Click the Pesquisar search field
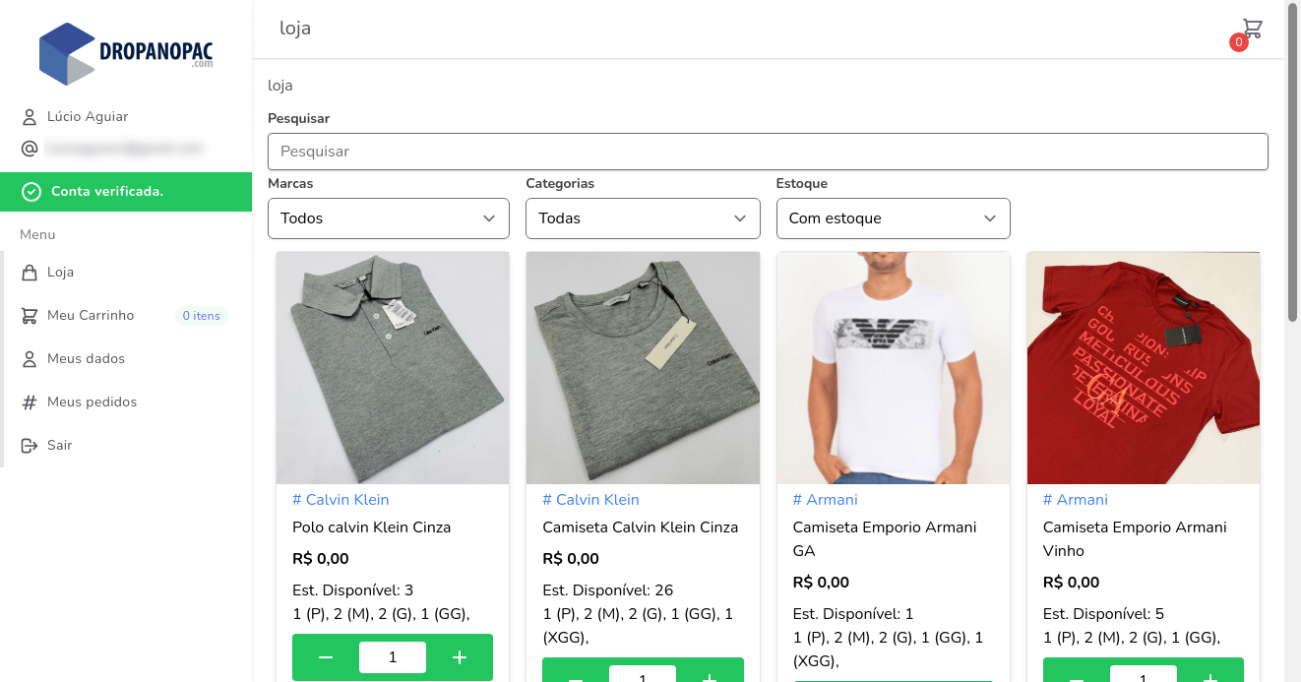The image size is (1301, 682). tap(768, 152)
